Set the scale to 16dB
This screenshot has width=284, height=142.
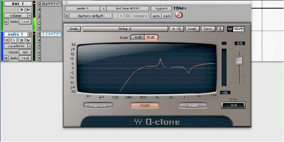click(x=138, y=37)
